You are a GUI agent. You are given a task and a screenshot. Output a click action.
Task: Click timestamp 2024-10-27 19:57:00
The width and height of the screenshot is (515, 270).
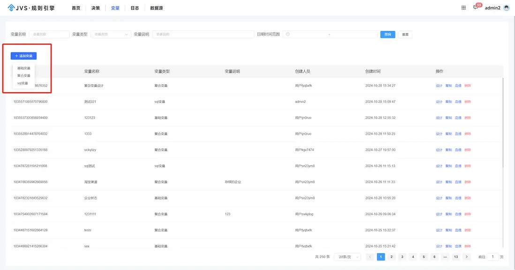(380, 150)
